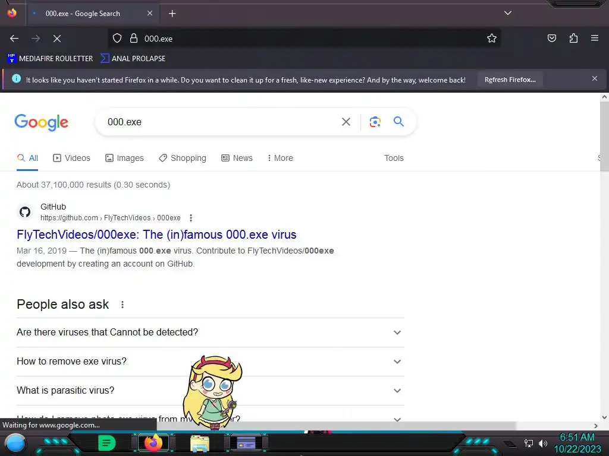Open People also ask options menu

pyautogui.click(x=123, y=305)
